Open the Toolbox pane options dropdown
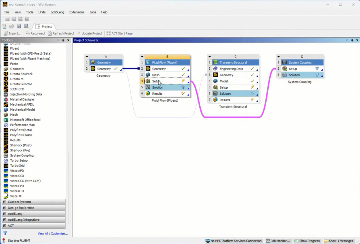The width and height of the screenshot is (360, 244). pos(58,40)
